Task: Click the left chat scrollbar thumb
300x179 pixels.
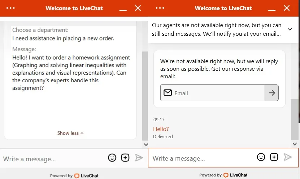Action: coord(145,96)
